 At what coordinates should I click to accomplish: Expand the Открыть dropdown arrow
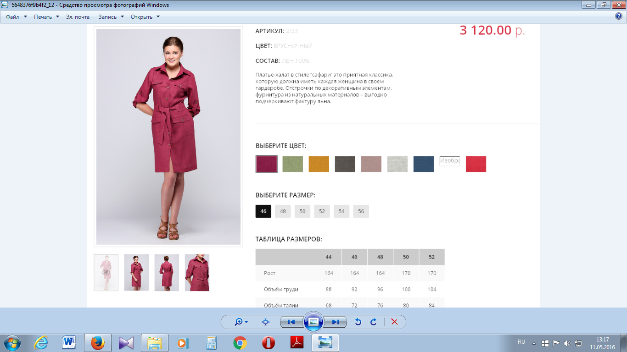(x=158, y=16)
